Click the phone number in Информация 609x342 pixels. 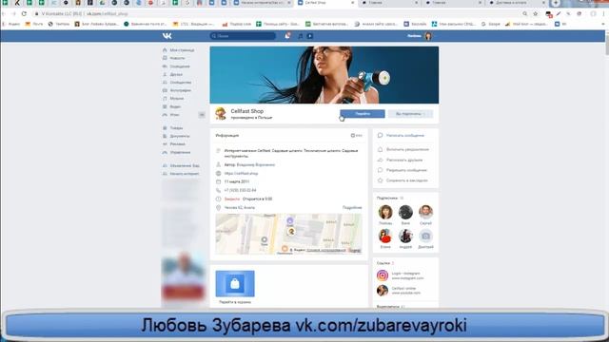point(240,190)
